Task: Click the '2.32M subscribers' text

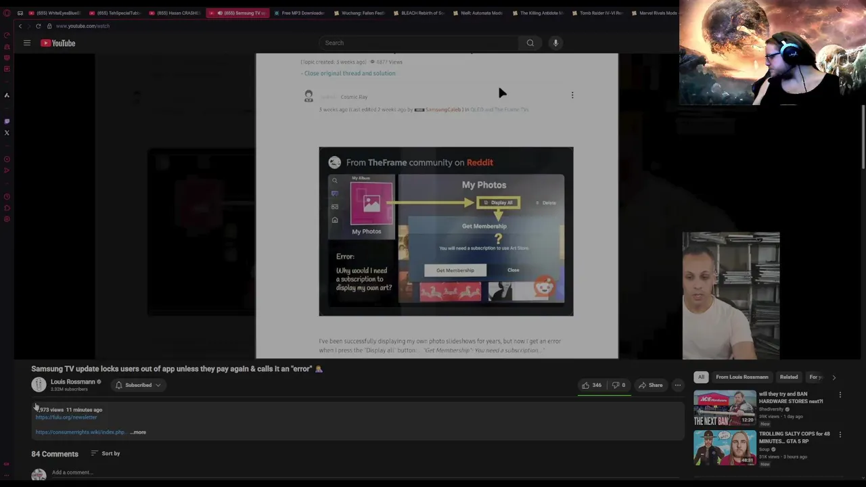Action: [x=69, y=390]
